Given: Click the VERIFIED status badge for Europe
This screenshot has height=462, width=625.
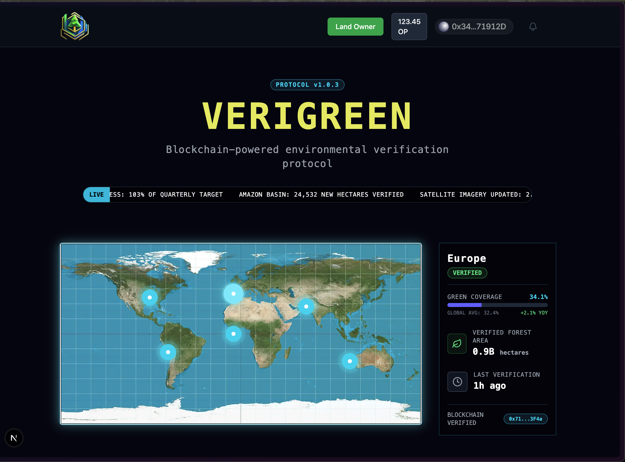Looking at the screenshot, I should 467,273.
